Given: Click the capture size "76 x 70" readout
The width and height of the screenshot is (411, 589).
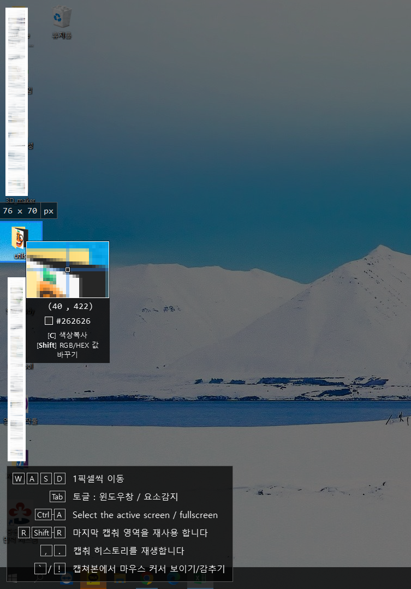Looking at the screenshot, I should (x=20, y=211).
